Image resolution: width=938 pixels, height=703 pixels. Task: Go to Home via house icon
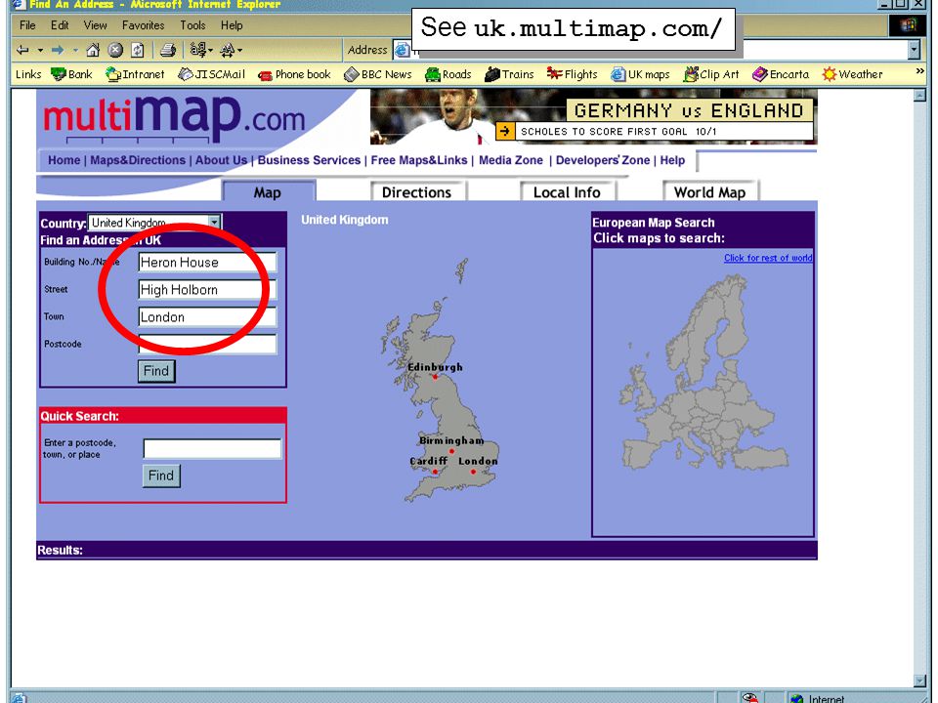[x=93, y=50]
